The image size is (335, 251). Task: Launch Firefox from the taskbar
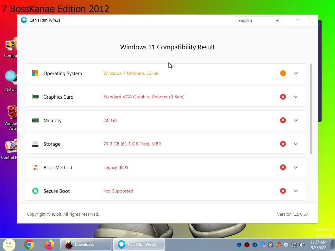pos(49,244)
